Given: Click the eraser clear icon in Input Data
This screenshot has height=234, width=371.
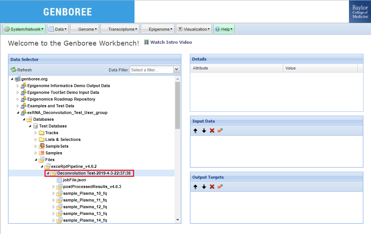Looking at the screenshot, I should (x=220, y=131).
